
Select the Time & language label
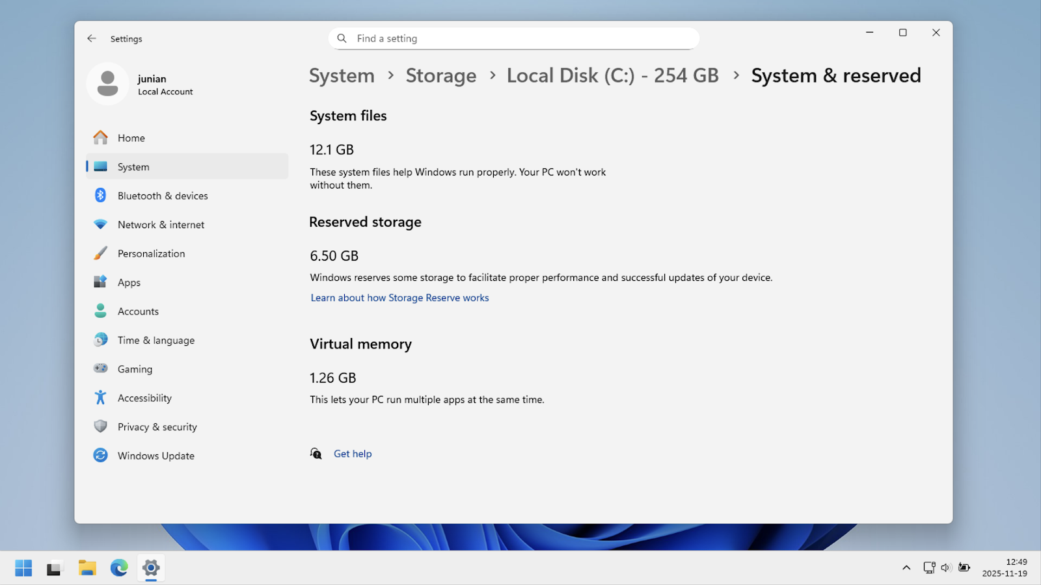click(x=156, y=340)
